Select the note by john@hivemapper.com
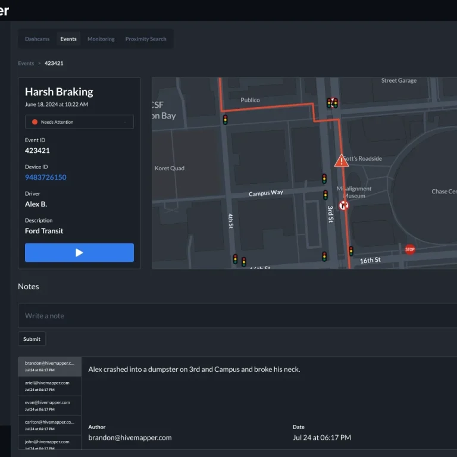 (49, 443)
